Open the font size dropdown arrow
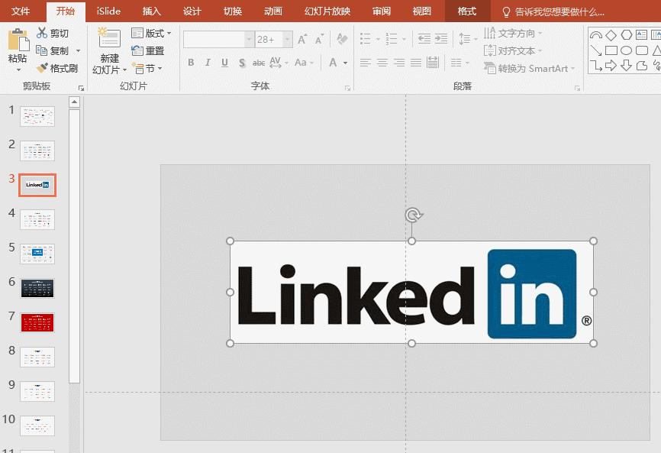The image size is (661, 453). (x=288, y=40)
